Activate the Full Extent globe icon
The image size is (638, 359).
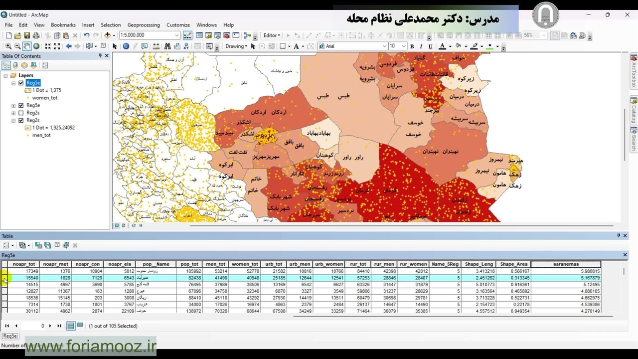[x=36, y=46]
